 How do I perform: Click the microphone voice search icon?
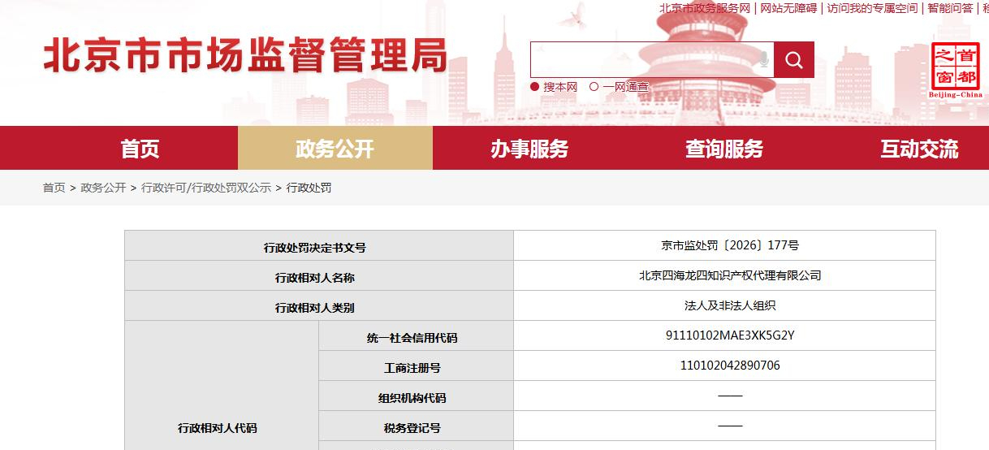(x=763, y=60)
